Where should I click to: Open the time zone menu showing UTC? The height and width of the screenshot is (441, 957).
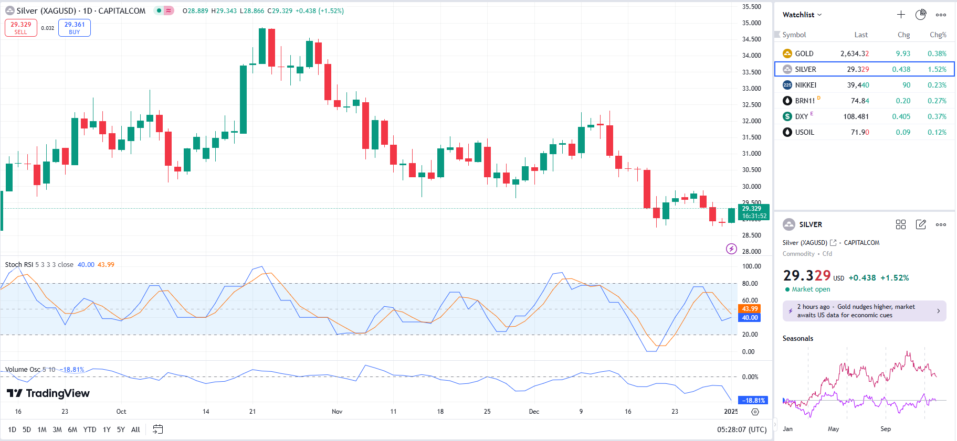click(x=742, y=429)
